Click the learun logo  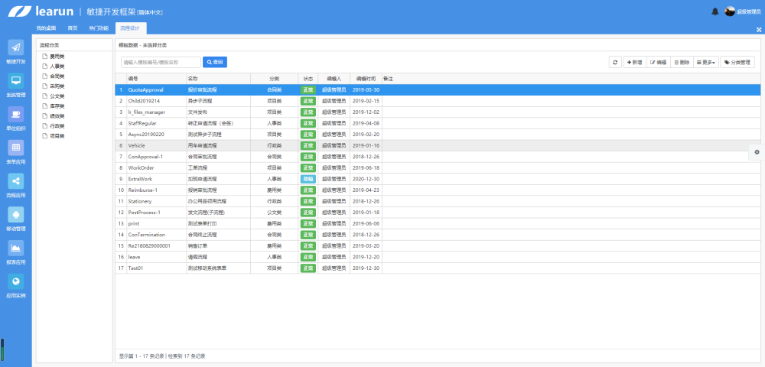39,11
